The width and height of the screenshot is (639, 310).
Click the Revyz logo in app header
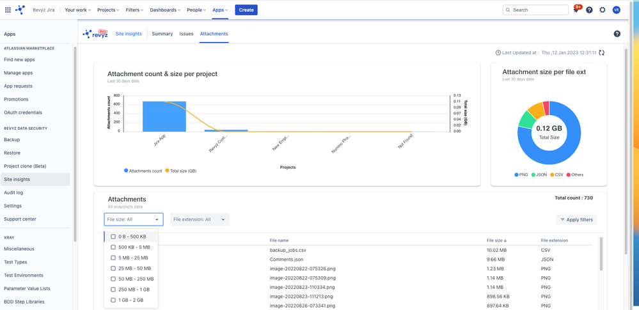click(95, 34)
